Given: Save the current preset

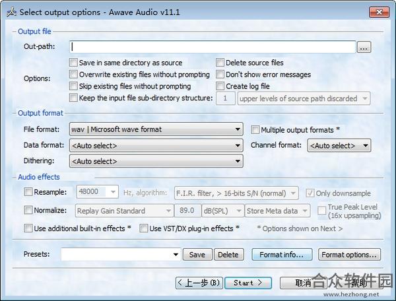Looking at the screenshot, I should (x=197, y=255).
